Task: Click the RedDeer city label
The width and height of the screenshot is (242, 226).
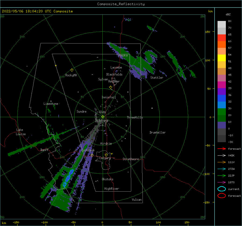Action: (x=114, y=81)
